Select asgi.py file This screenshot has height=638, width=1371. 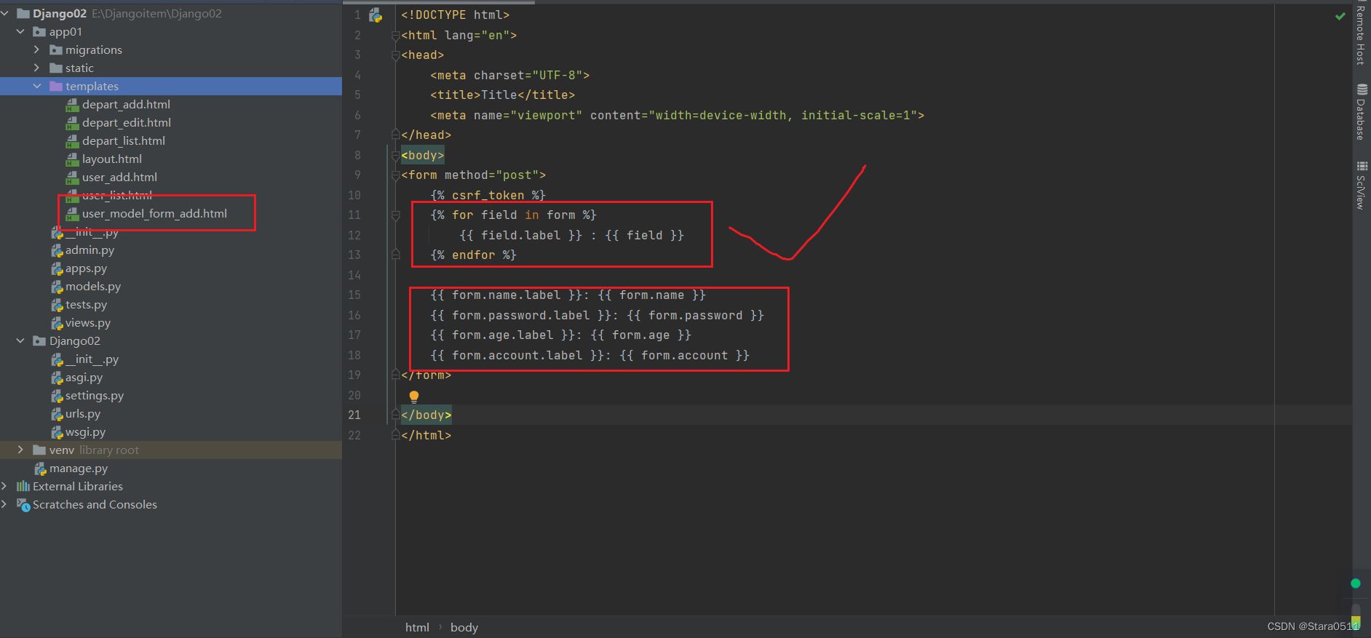click(x=84, y=377)
